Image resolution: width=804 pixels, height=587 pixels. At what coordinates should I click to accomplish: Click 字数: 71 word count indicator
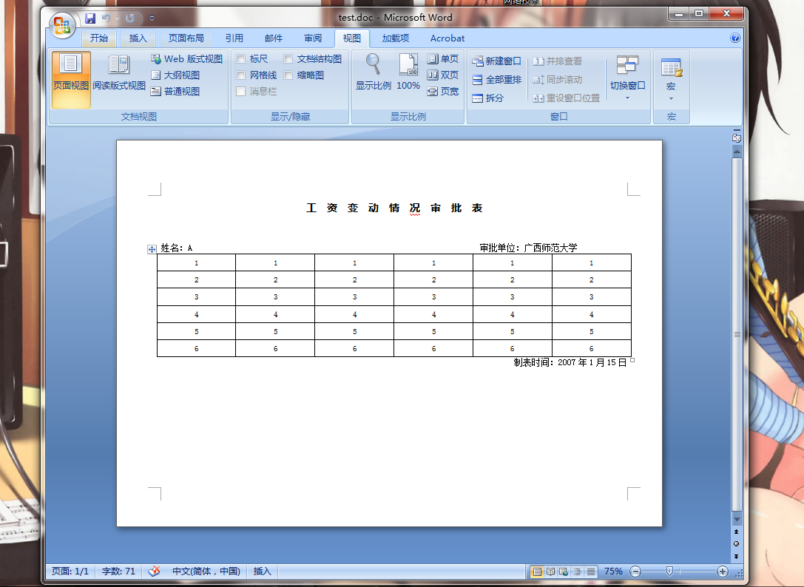[118, 571]
